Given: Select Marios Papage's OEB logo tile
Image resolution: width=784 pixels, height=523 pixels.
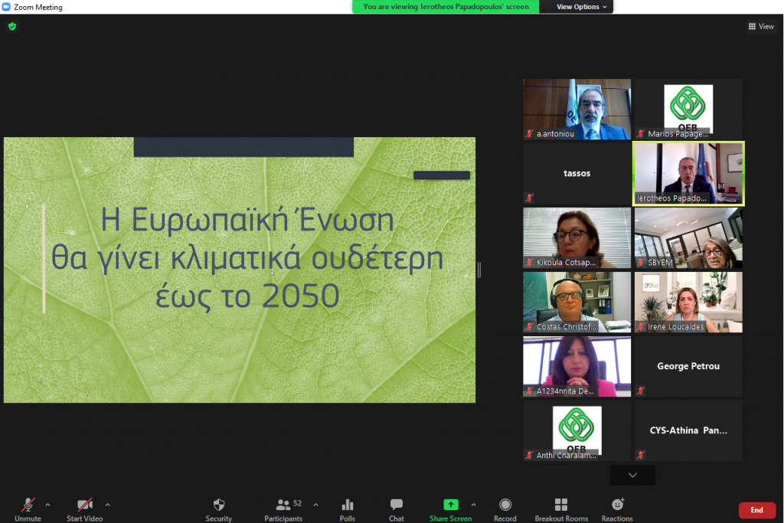Looking at the screenshot, I should [x=688, y=109].
